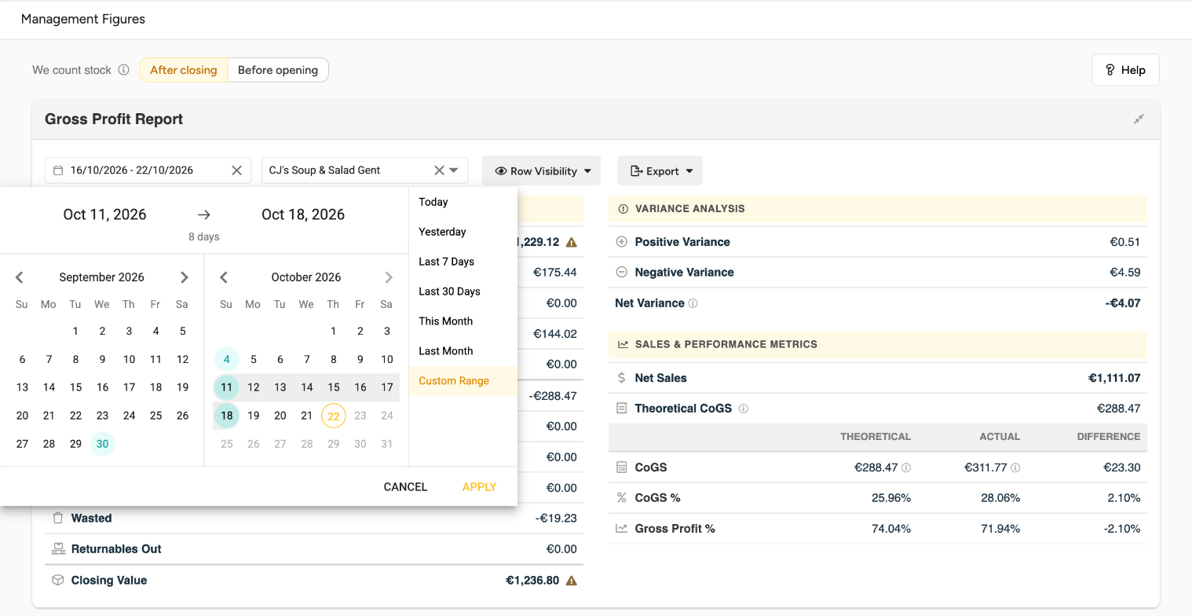
Task: Expand the CJ's Soup & Salad Gent location dropdown
Action: point(454,170)
